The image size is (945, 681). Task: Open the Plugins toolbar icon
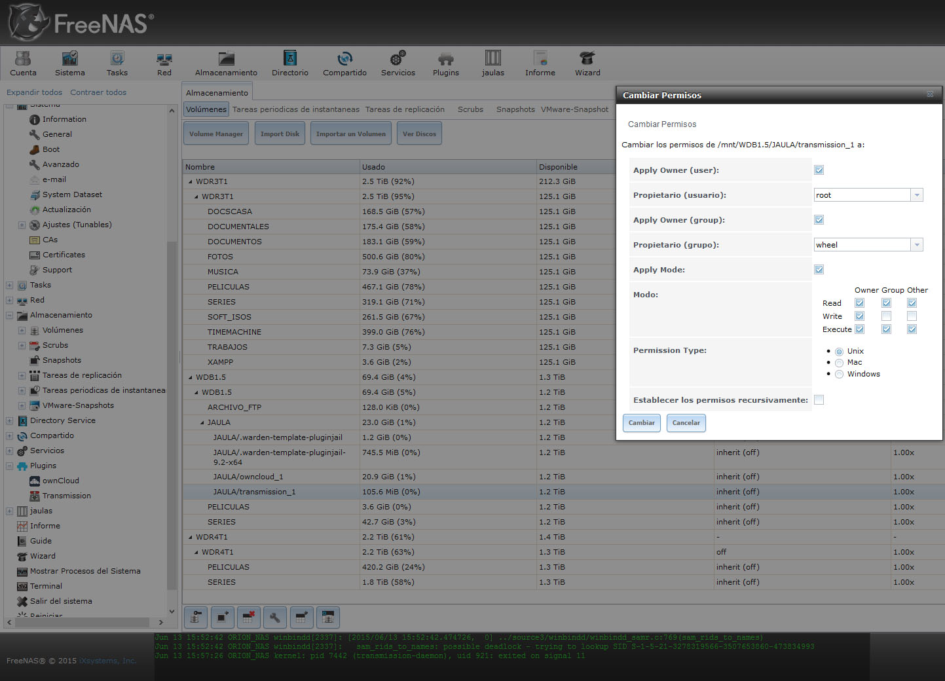coord(446,64)
